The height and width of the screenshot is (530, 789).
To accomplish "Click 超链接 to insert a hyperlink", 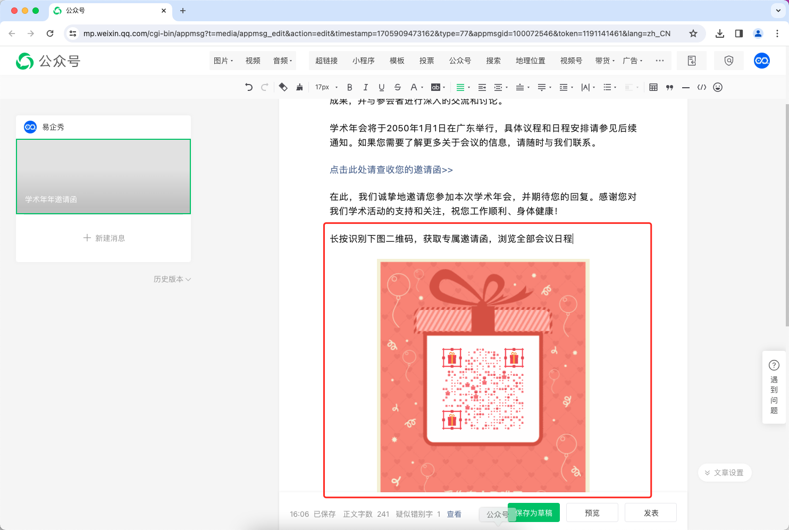I will pyautogui.click(x=326, y=61).
